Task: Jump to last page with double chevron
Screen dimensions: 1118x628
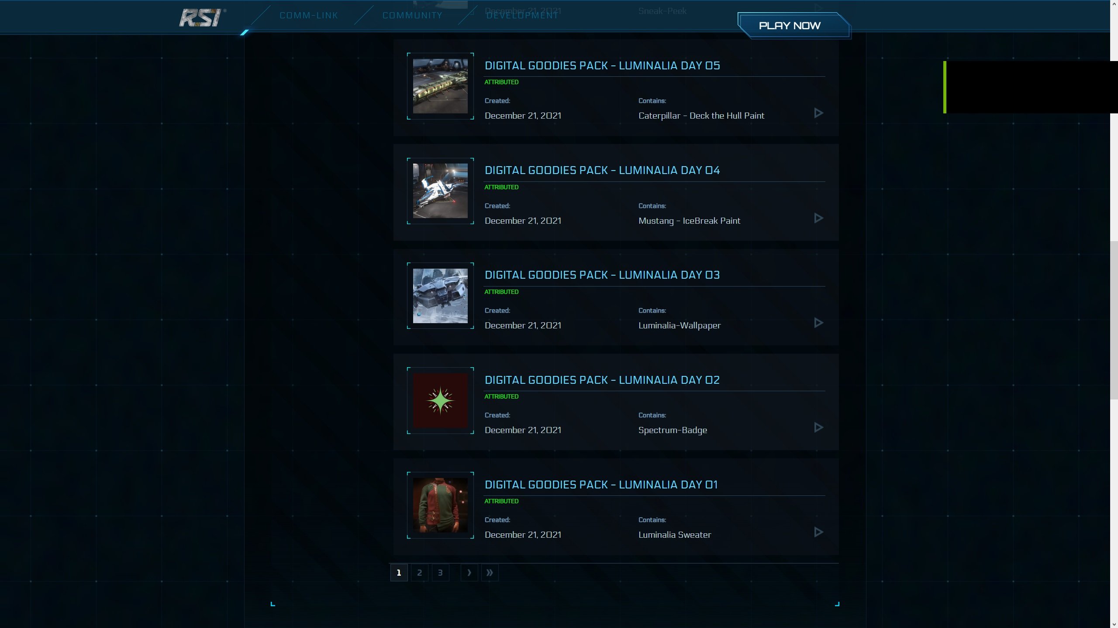Action: tap(490, 573)
